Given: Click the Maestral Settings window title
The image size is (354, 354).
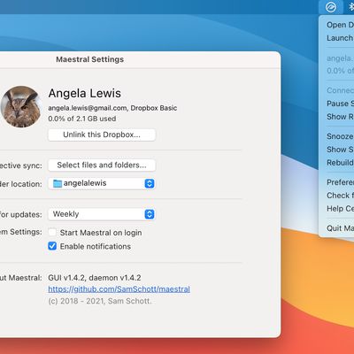Looking at the screenshot, I should pos(90,59).
